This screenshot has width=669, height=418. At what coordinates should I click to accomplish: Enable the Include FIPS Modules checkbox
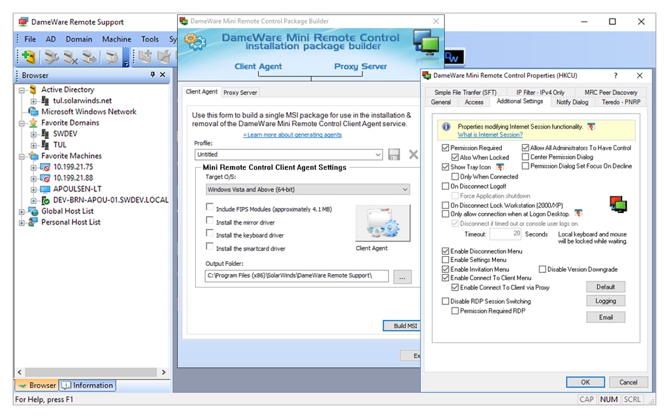tap(210, 206)
